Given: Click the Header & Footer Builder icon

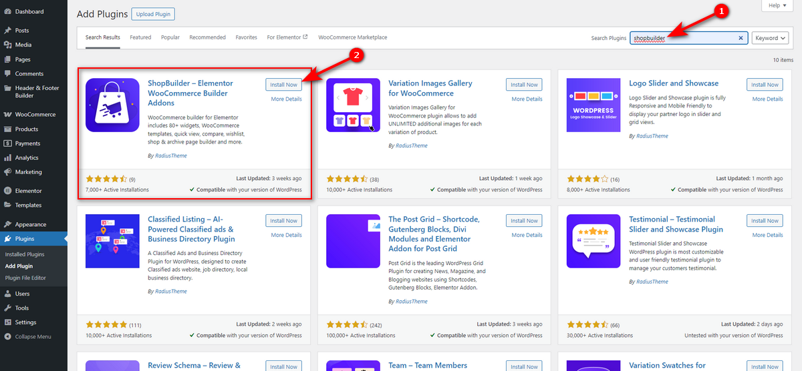Looking at the screenshot, I should (x=7, y=88).
